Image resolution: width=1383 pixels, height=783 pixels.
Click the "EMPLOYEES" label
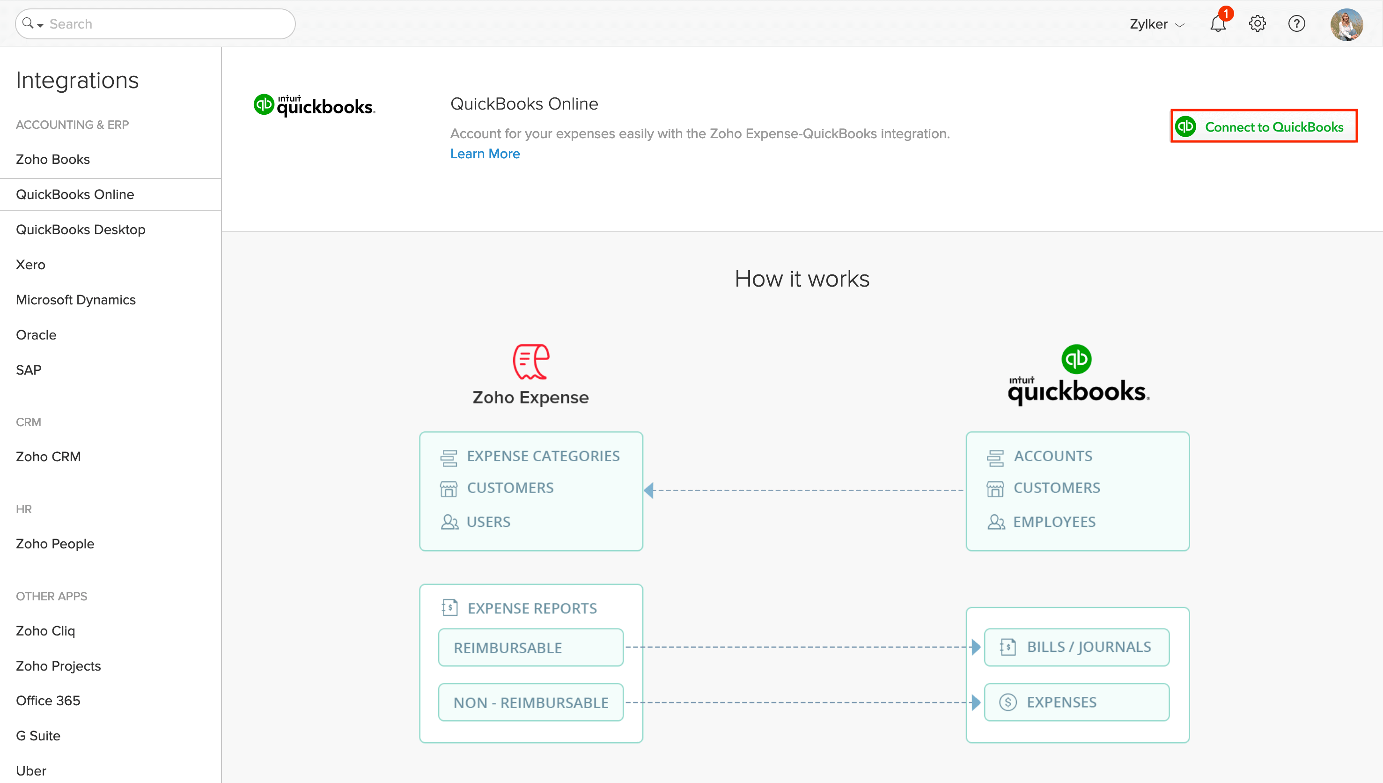(x=1054, y=522)
